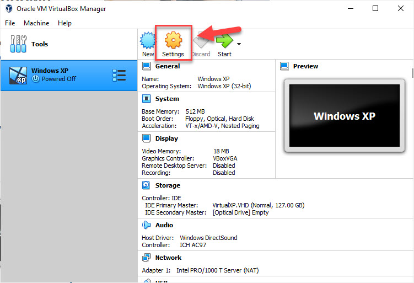The height and width of the screenshot is (283, 414).
Task: Click the Display section monitor icon
Action: coord(146,138)
